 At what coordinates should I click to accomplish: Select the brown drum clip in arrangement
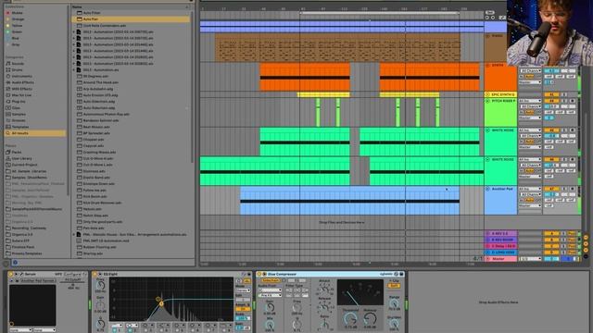(337, 47)
